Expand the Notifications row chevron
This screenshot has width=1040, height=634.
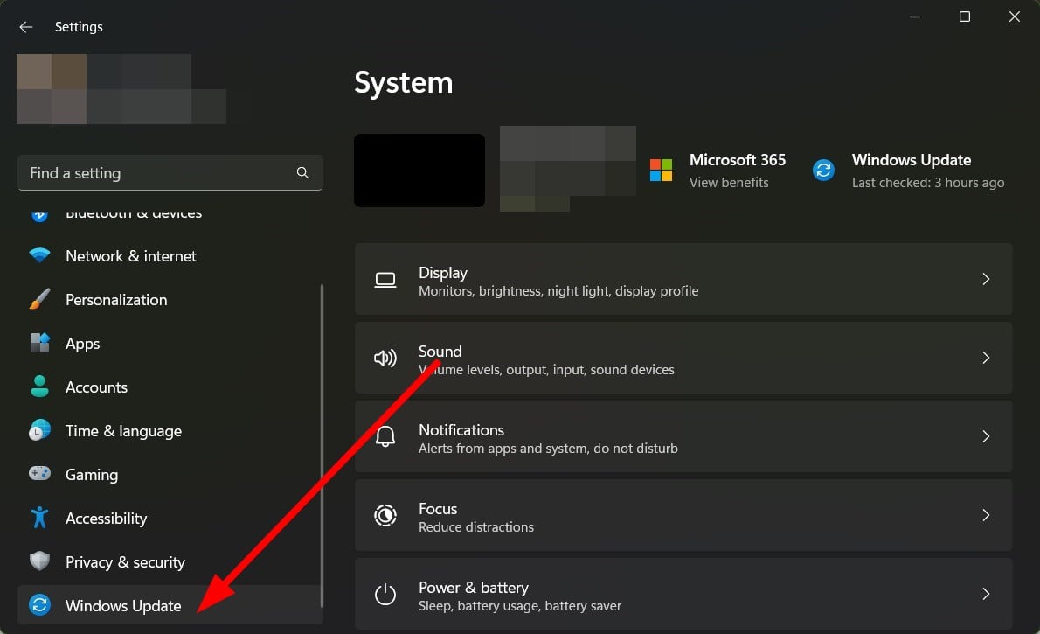point(986,436)
